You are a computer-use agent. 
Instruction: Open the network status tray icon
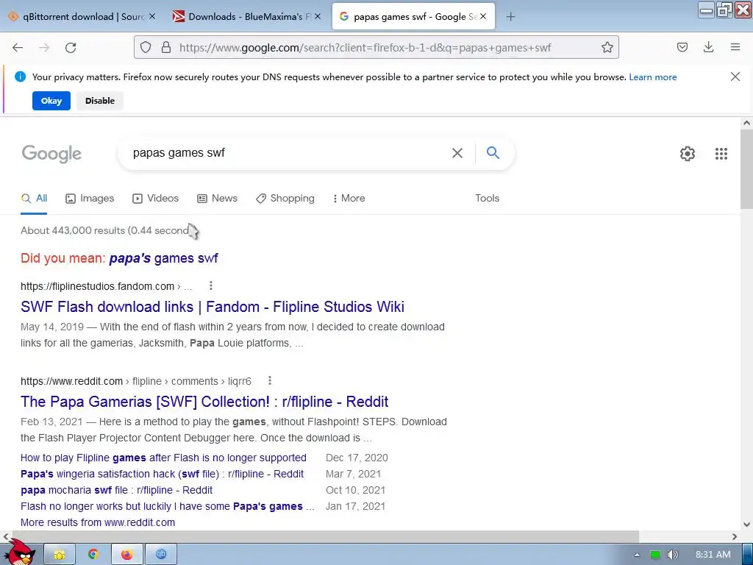pyautogui.click(x=654, y=555)
